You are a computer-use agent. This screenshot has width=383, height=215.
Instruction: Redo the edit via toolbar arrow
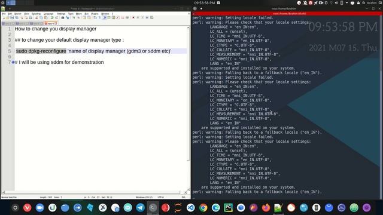pos(57,17)
